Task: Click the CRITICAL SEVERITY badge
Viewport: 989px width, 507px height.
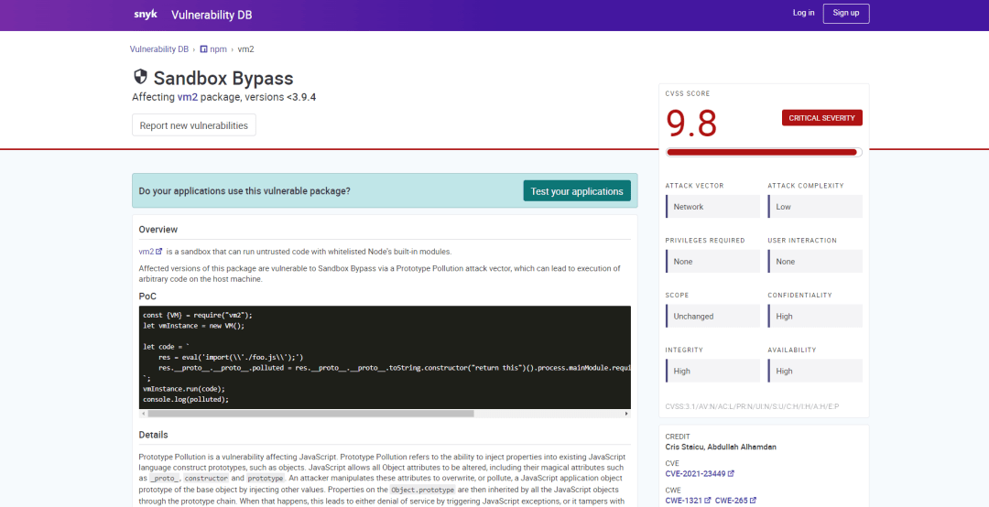Action: 821,118
